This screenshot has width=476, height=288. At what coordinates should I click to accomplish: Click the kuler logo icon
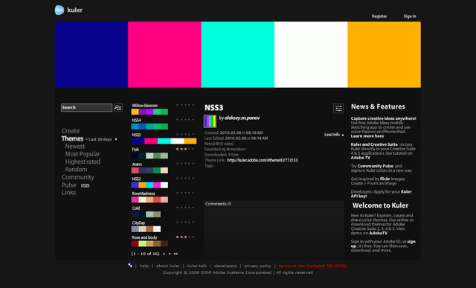59,10
